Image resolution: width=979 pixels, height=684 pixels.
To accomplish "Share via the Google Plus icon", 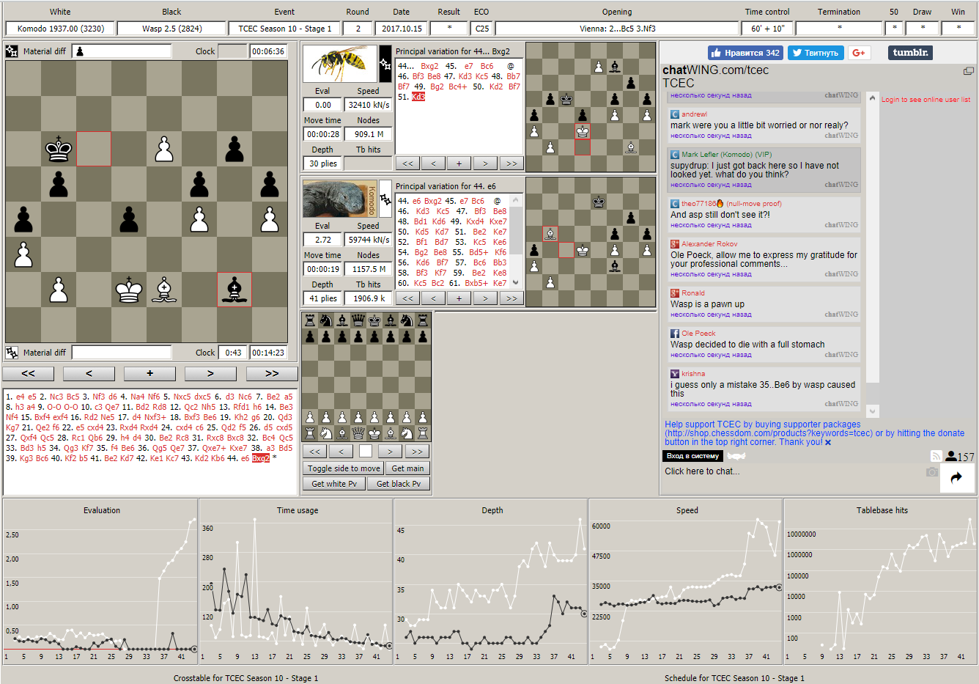I will tap(859, 53).
